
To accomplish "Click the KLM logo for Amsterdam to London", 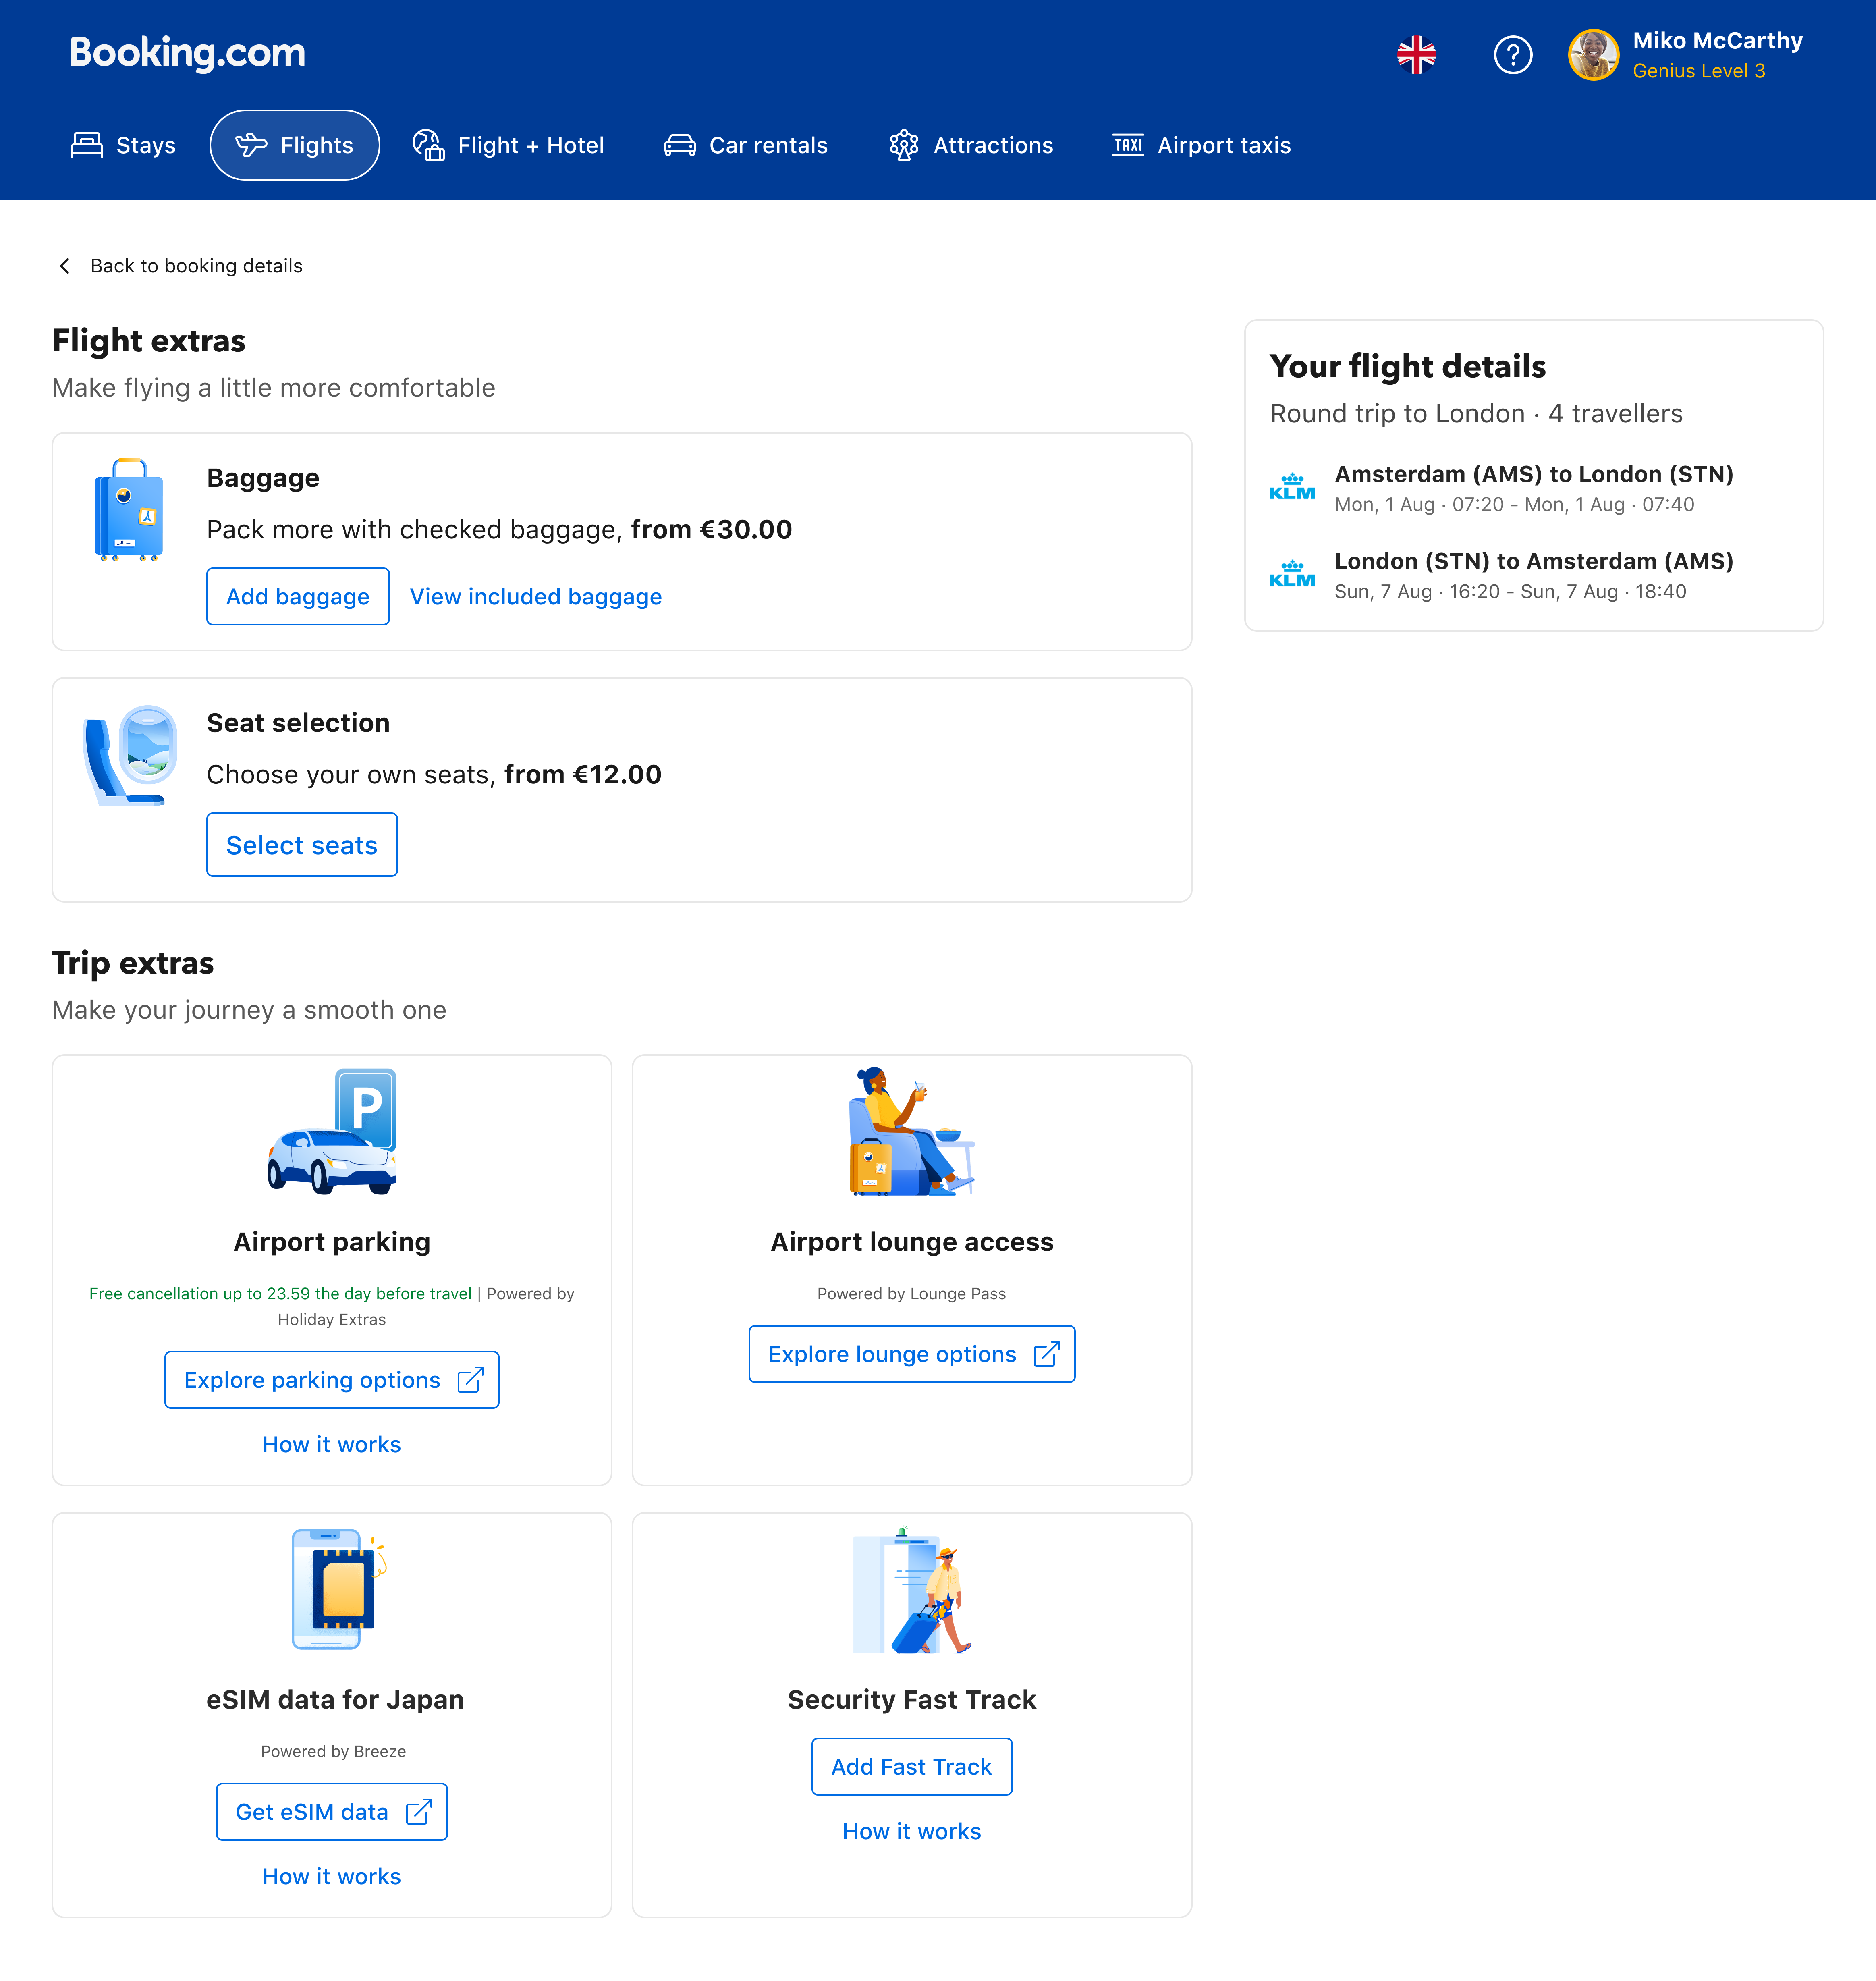I will (x=1292, y=487).
